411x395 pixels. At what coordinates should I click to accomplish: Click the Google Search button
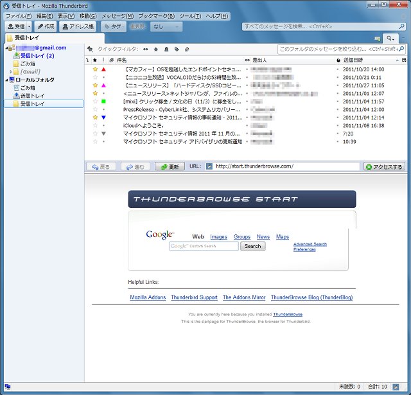(x=252, y=246)
